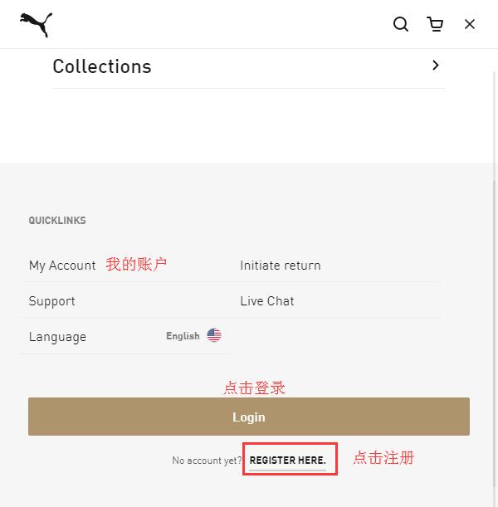Open the search magnifier icon

pyautogui.click(x=401, y=24)
